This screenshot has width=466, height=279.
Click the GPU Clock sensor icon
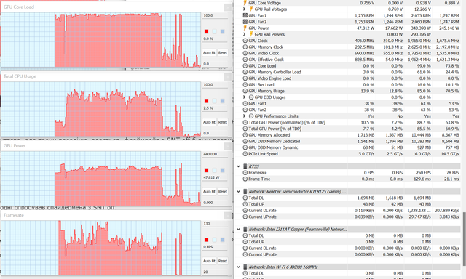click(x=245, y=41)
